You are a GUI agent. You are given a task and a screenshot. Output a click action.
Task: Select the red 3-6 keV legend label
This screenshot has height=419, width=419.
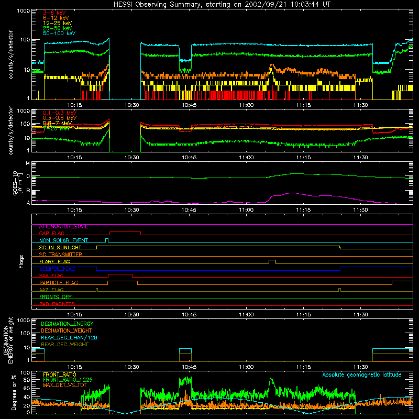(x=54, y=13)
